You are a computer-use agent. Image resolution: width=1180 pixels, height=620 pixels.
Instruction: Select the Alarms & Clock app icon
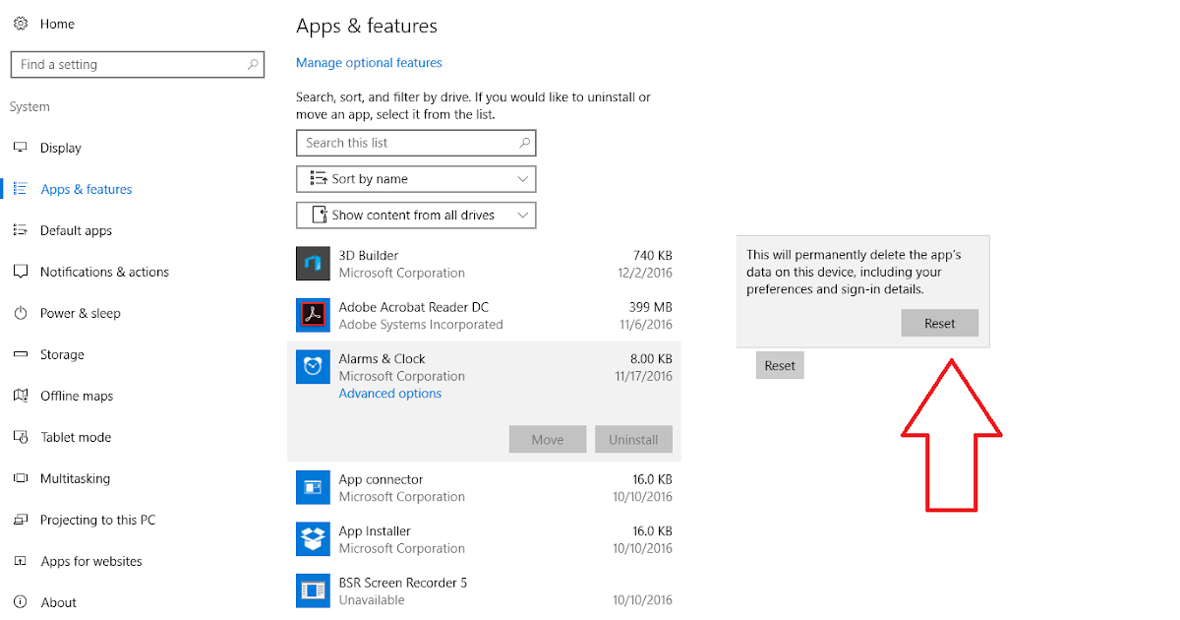coord(312,366)
